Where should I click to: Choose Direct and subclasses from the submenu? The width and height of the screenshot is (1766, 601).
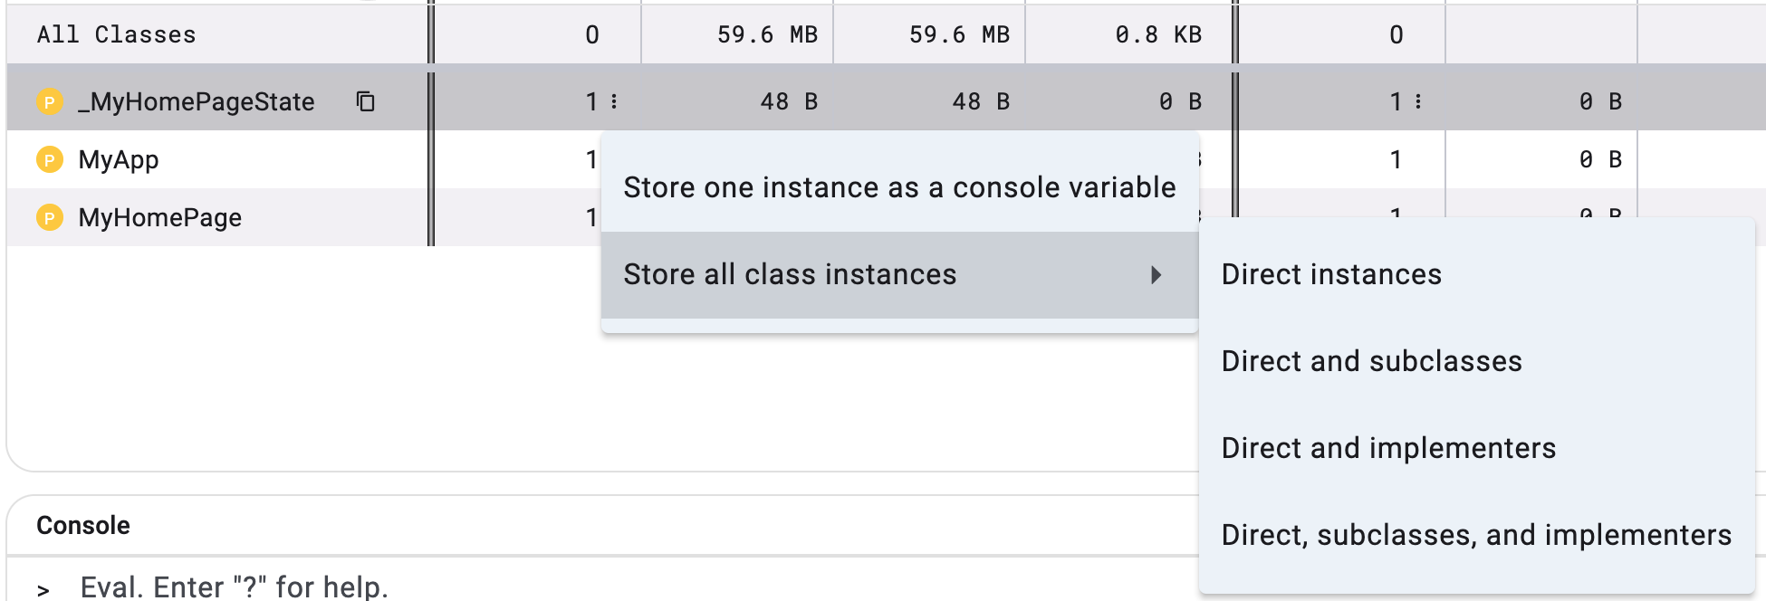[x=1373, y=361]
